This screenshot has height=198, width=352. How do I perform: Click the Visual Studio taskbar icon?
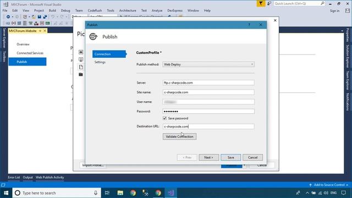[x=171, y=193]
